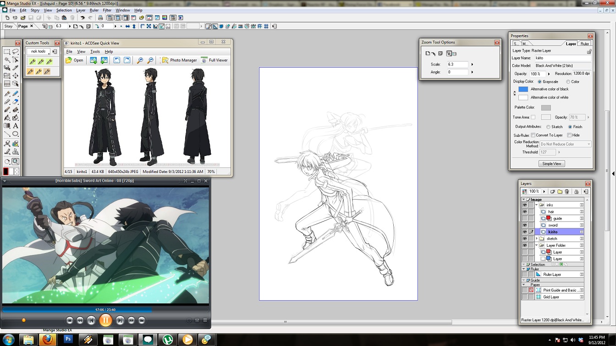Expand the sketch folder in Layers
The height and width of the screenshot is (346, 616).
pos(537,238)
